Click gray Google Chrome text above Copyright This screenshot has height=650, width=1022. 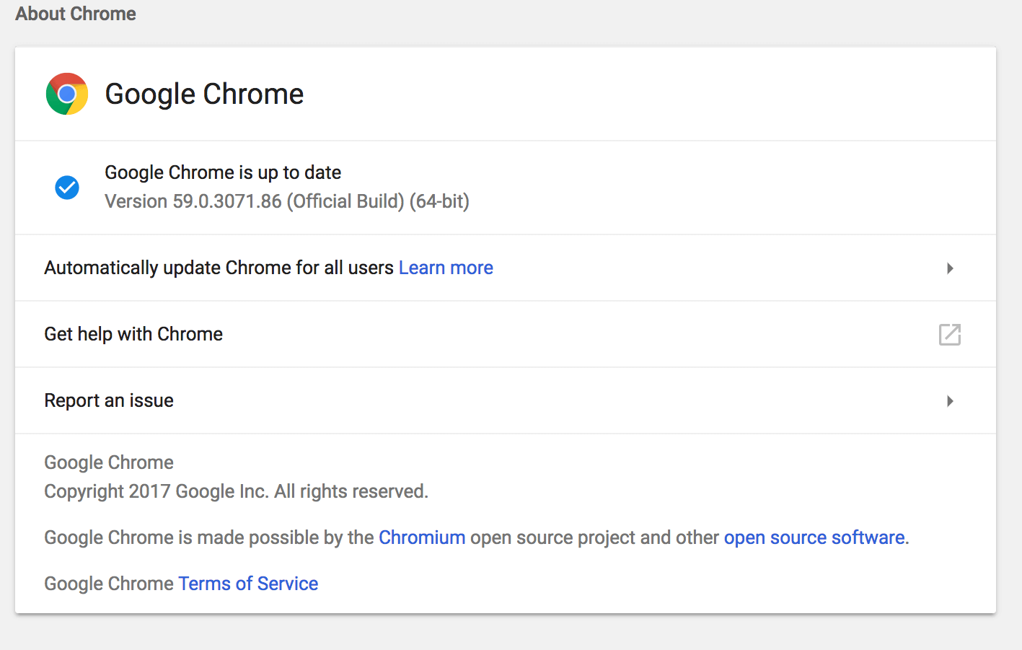(109, 462)
